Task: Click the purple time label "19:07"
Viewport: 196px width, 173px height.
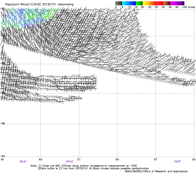Action: (177, 162)
